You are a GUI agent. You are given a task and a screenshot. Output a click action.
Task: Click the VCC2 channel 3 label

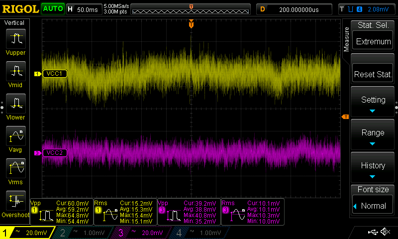[55, 153]
